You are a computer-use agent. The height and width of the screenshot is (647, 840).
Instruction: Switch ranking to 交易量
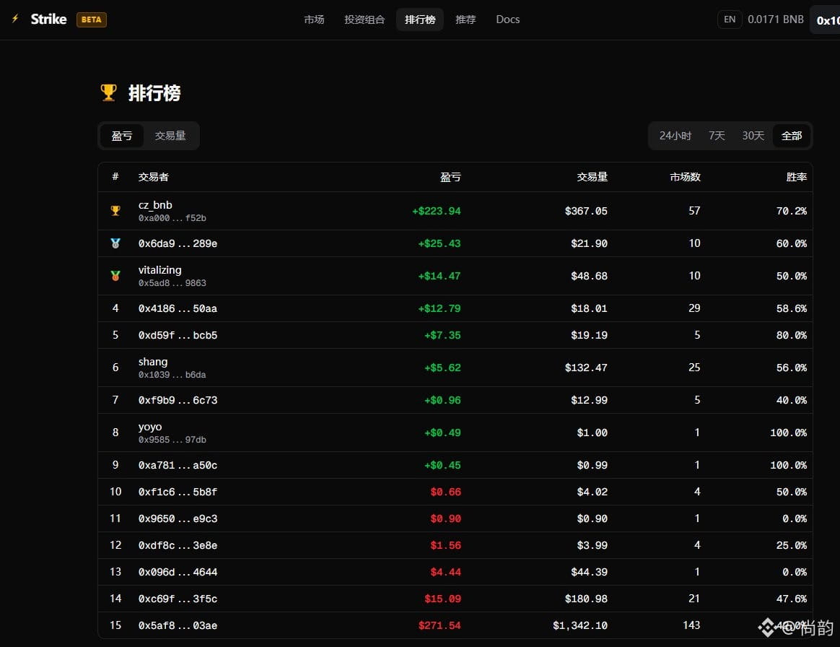point(170,136)
